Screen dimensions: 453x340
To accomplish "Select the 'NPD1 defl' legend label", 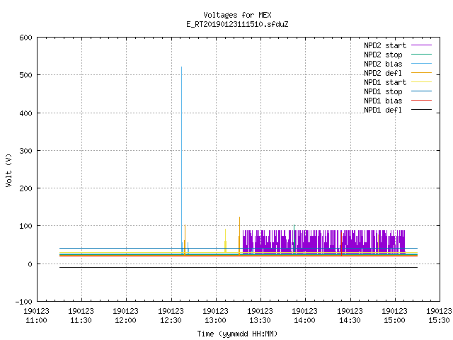I will pos(383,110).
